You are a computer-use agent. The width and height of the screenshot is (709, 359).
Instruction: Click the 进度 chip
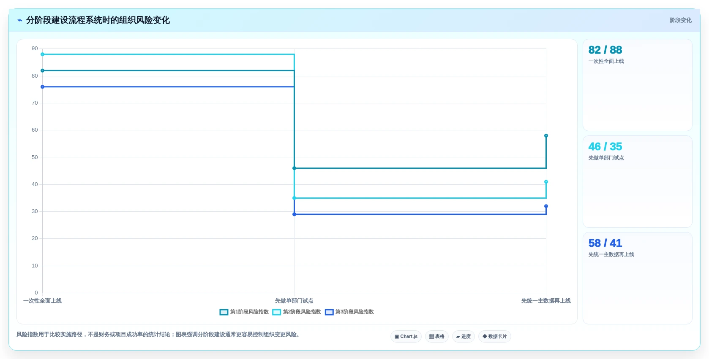(464, 336)
